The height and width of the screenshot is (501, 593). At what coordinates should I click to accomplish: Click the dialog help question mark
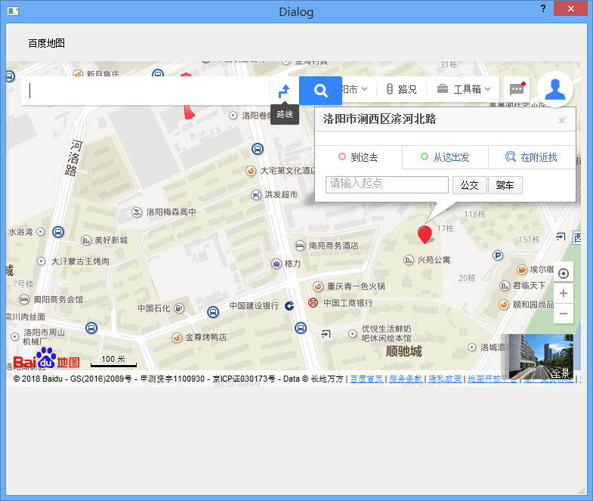tap(543, 8)
